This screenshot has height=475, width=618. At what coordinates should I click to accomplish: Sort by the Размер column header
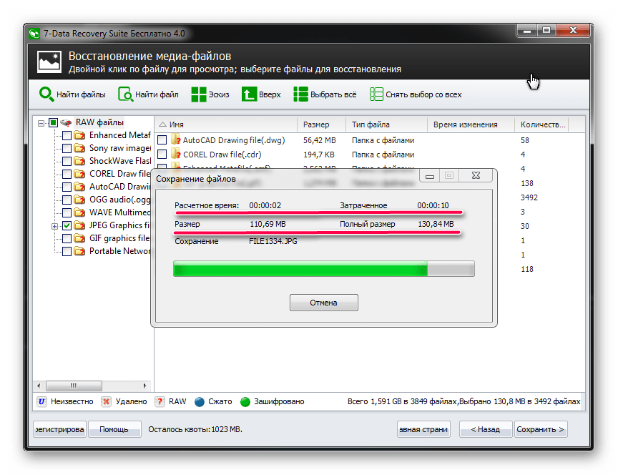click(321, 124)
